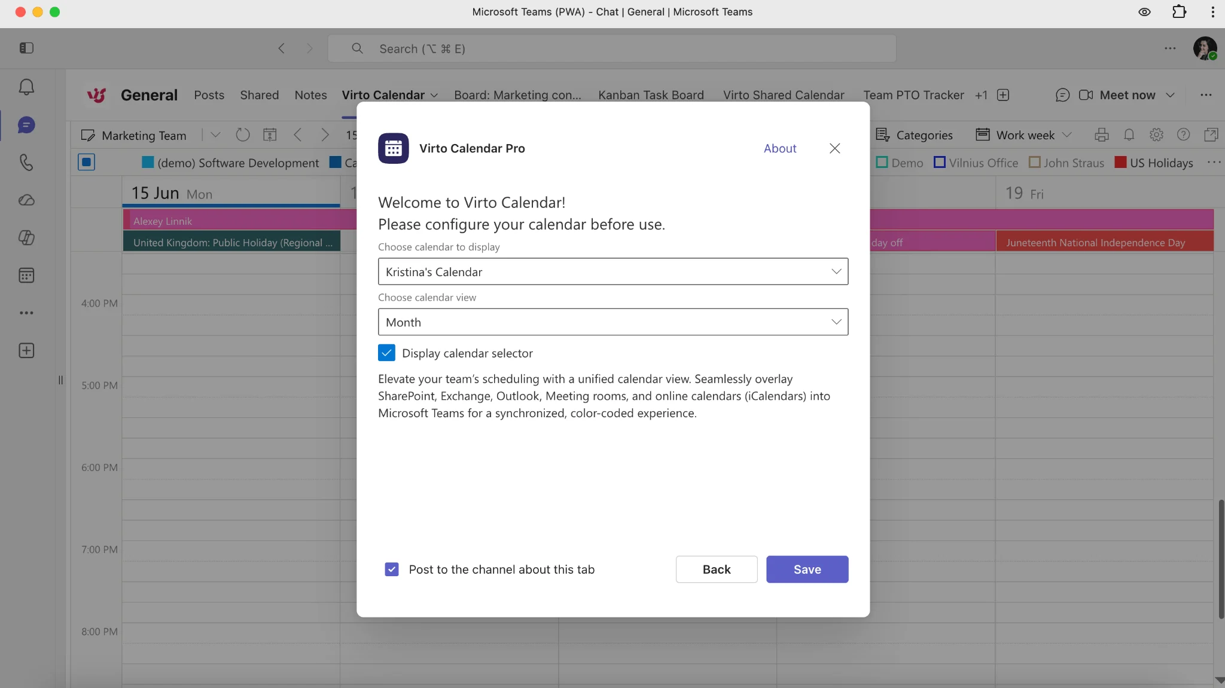Viewport: 1225px width, 688px height.
Task: Click Marketing Team calendar name
Action: pyautogui.click(x=144, y=136)
